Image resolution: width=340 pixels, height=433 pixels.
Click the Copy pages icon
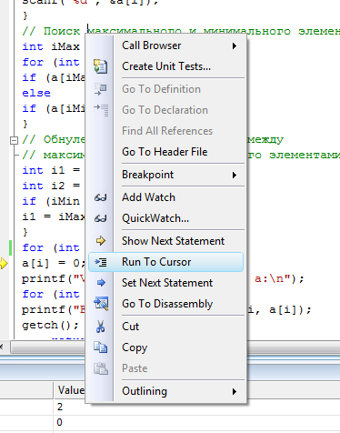coord(100,347)
